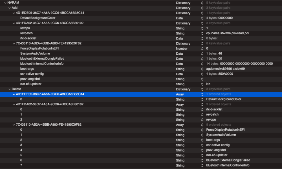Screen dimensions: 282x169
Task: Click Delete entry value ForceDisplayRotationInEFI
Action: (225, 130)
